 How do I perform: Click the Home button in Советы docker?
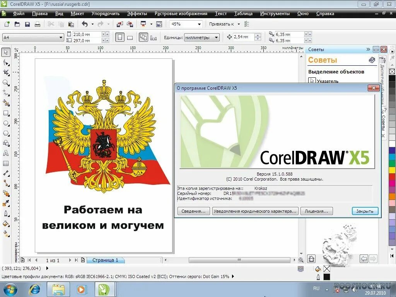tap(311, 259)
